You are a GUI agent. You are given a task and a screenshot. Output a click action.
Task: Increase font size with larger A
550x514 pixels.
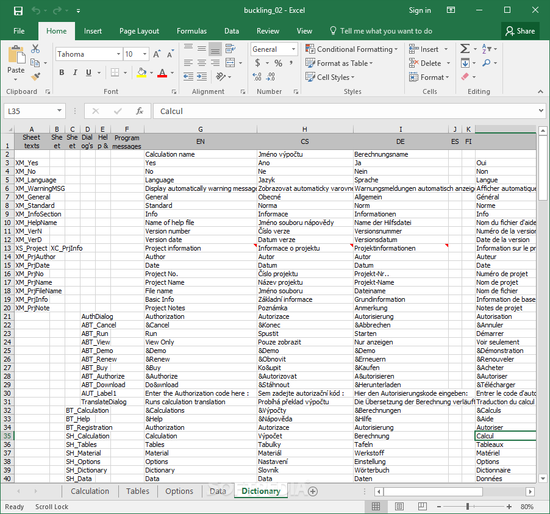157,54
